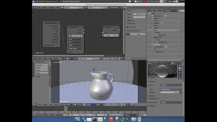
Task: Toggle Lamp visibility eye in Outliner
Action: pyautogui.click(x=179, y=28)
